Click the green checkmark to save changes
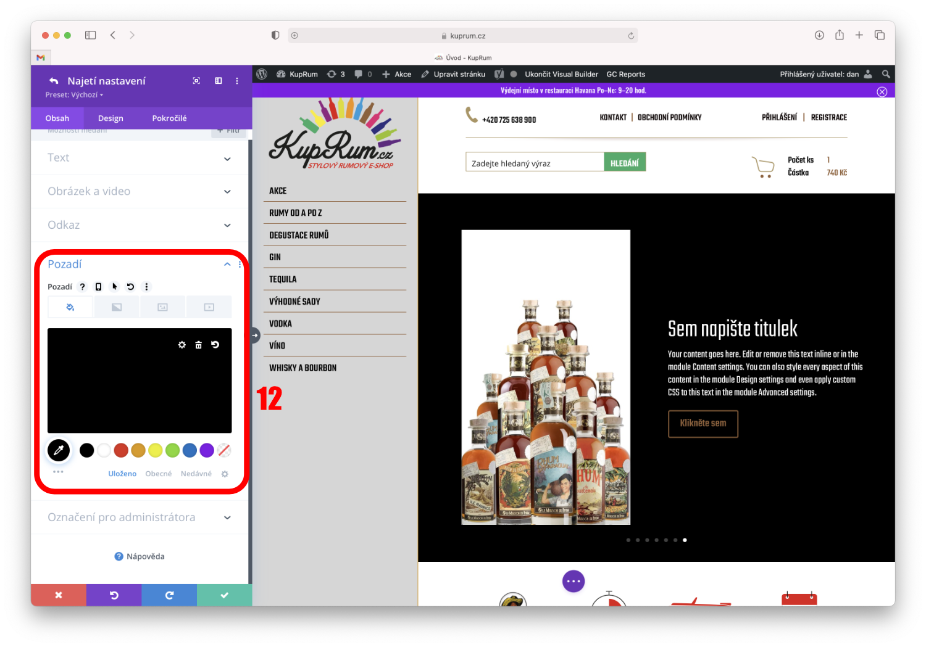 tap(224, 595)
